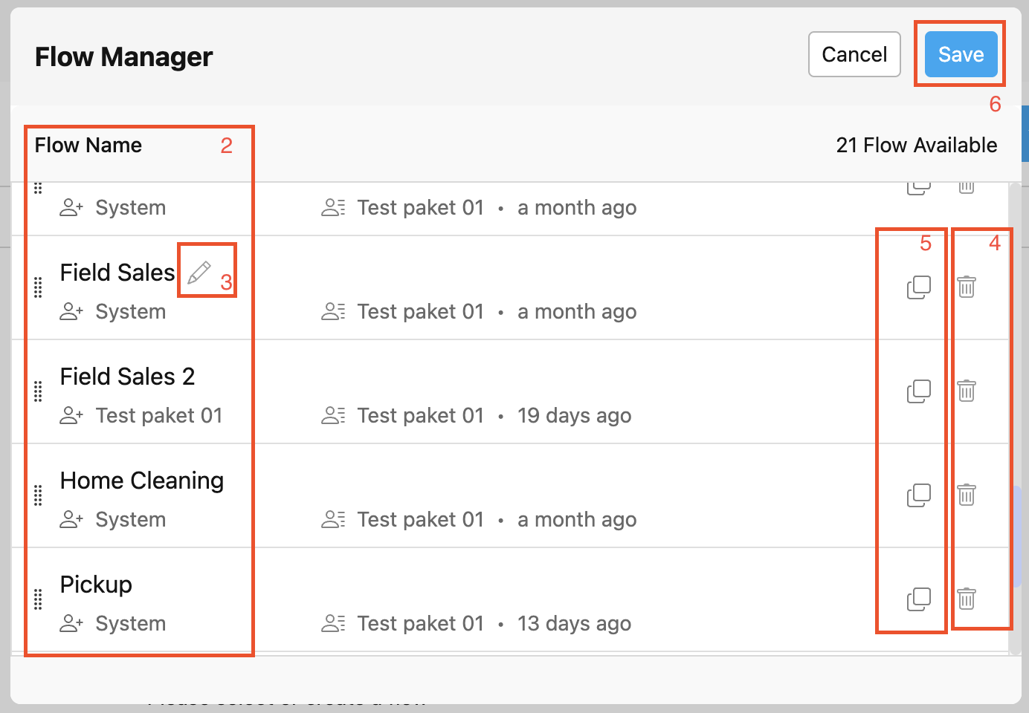Duplicate the Pickup flow
Screen dimensions: 1029x713
[919, 598]
